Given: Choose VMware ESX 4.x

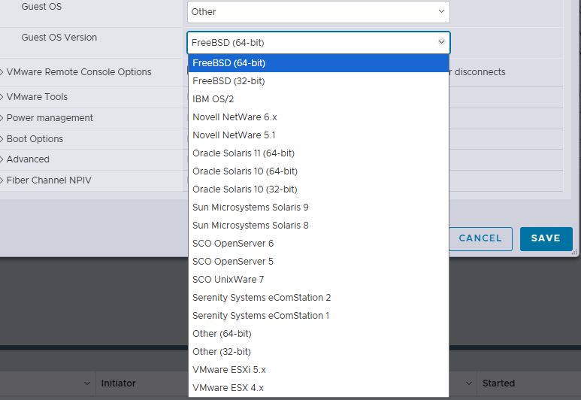Looking at the screenshot, I should (x=319, y=388).
